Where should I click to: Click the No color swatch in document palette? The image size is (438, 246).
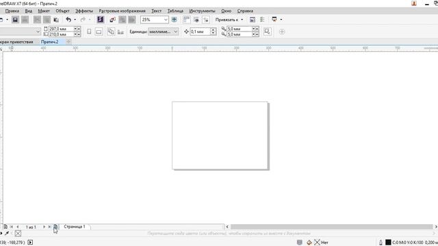18,233
